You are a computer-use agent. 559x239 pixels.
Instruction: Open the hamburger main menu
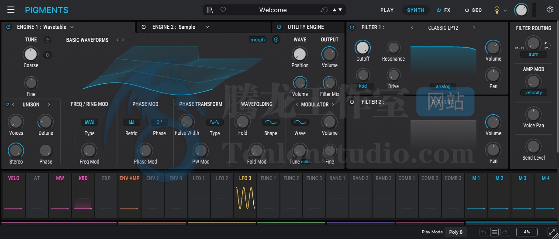pos(11,10)
